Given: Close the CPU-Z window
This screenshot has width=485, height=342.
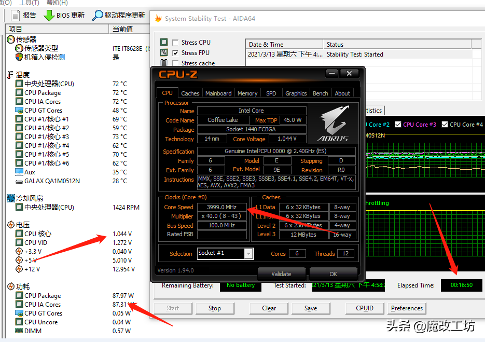Looking at the screenshot, I should [x=349, y=74].
